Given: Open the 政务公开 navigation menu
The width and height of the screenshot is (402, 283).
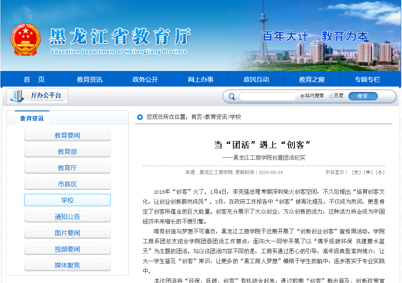Looking at the screenshot, I should coord(145,80).
